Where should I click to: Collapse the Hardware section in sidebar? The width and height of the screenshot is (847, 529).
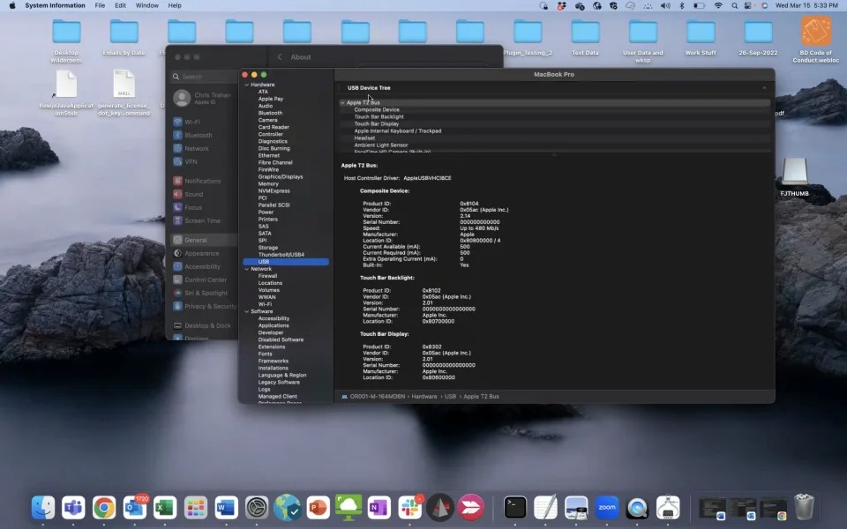tap(246, 85)
